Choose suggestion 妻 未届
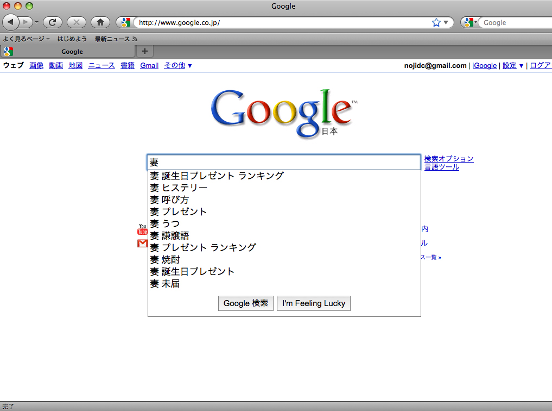This screenshot has width=552, height=411. 284,283
